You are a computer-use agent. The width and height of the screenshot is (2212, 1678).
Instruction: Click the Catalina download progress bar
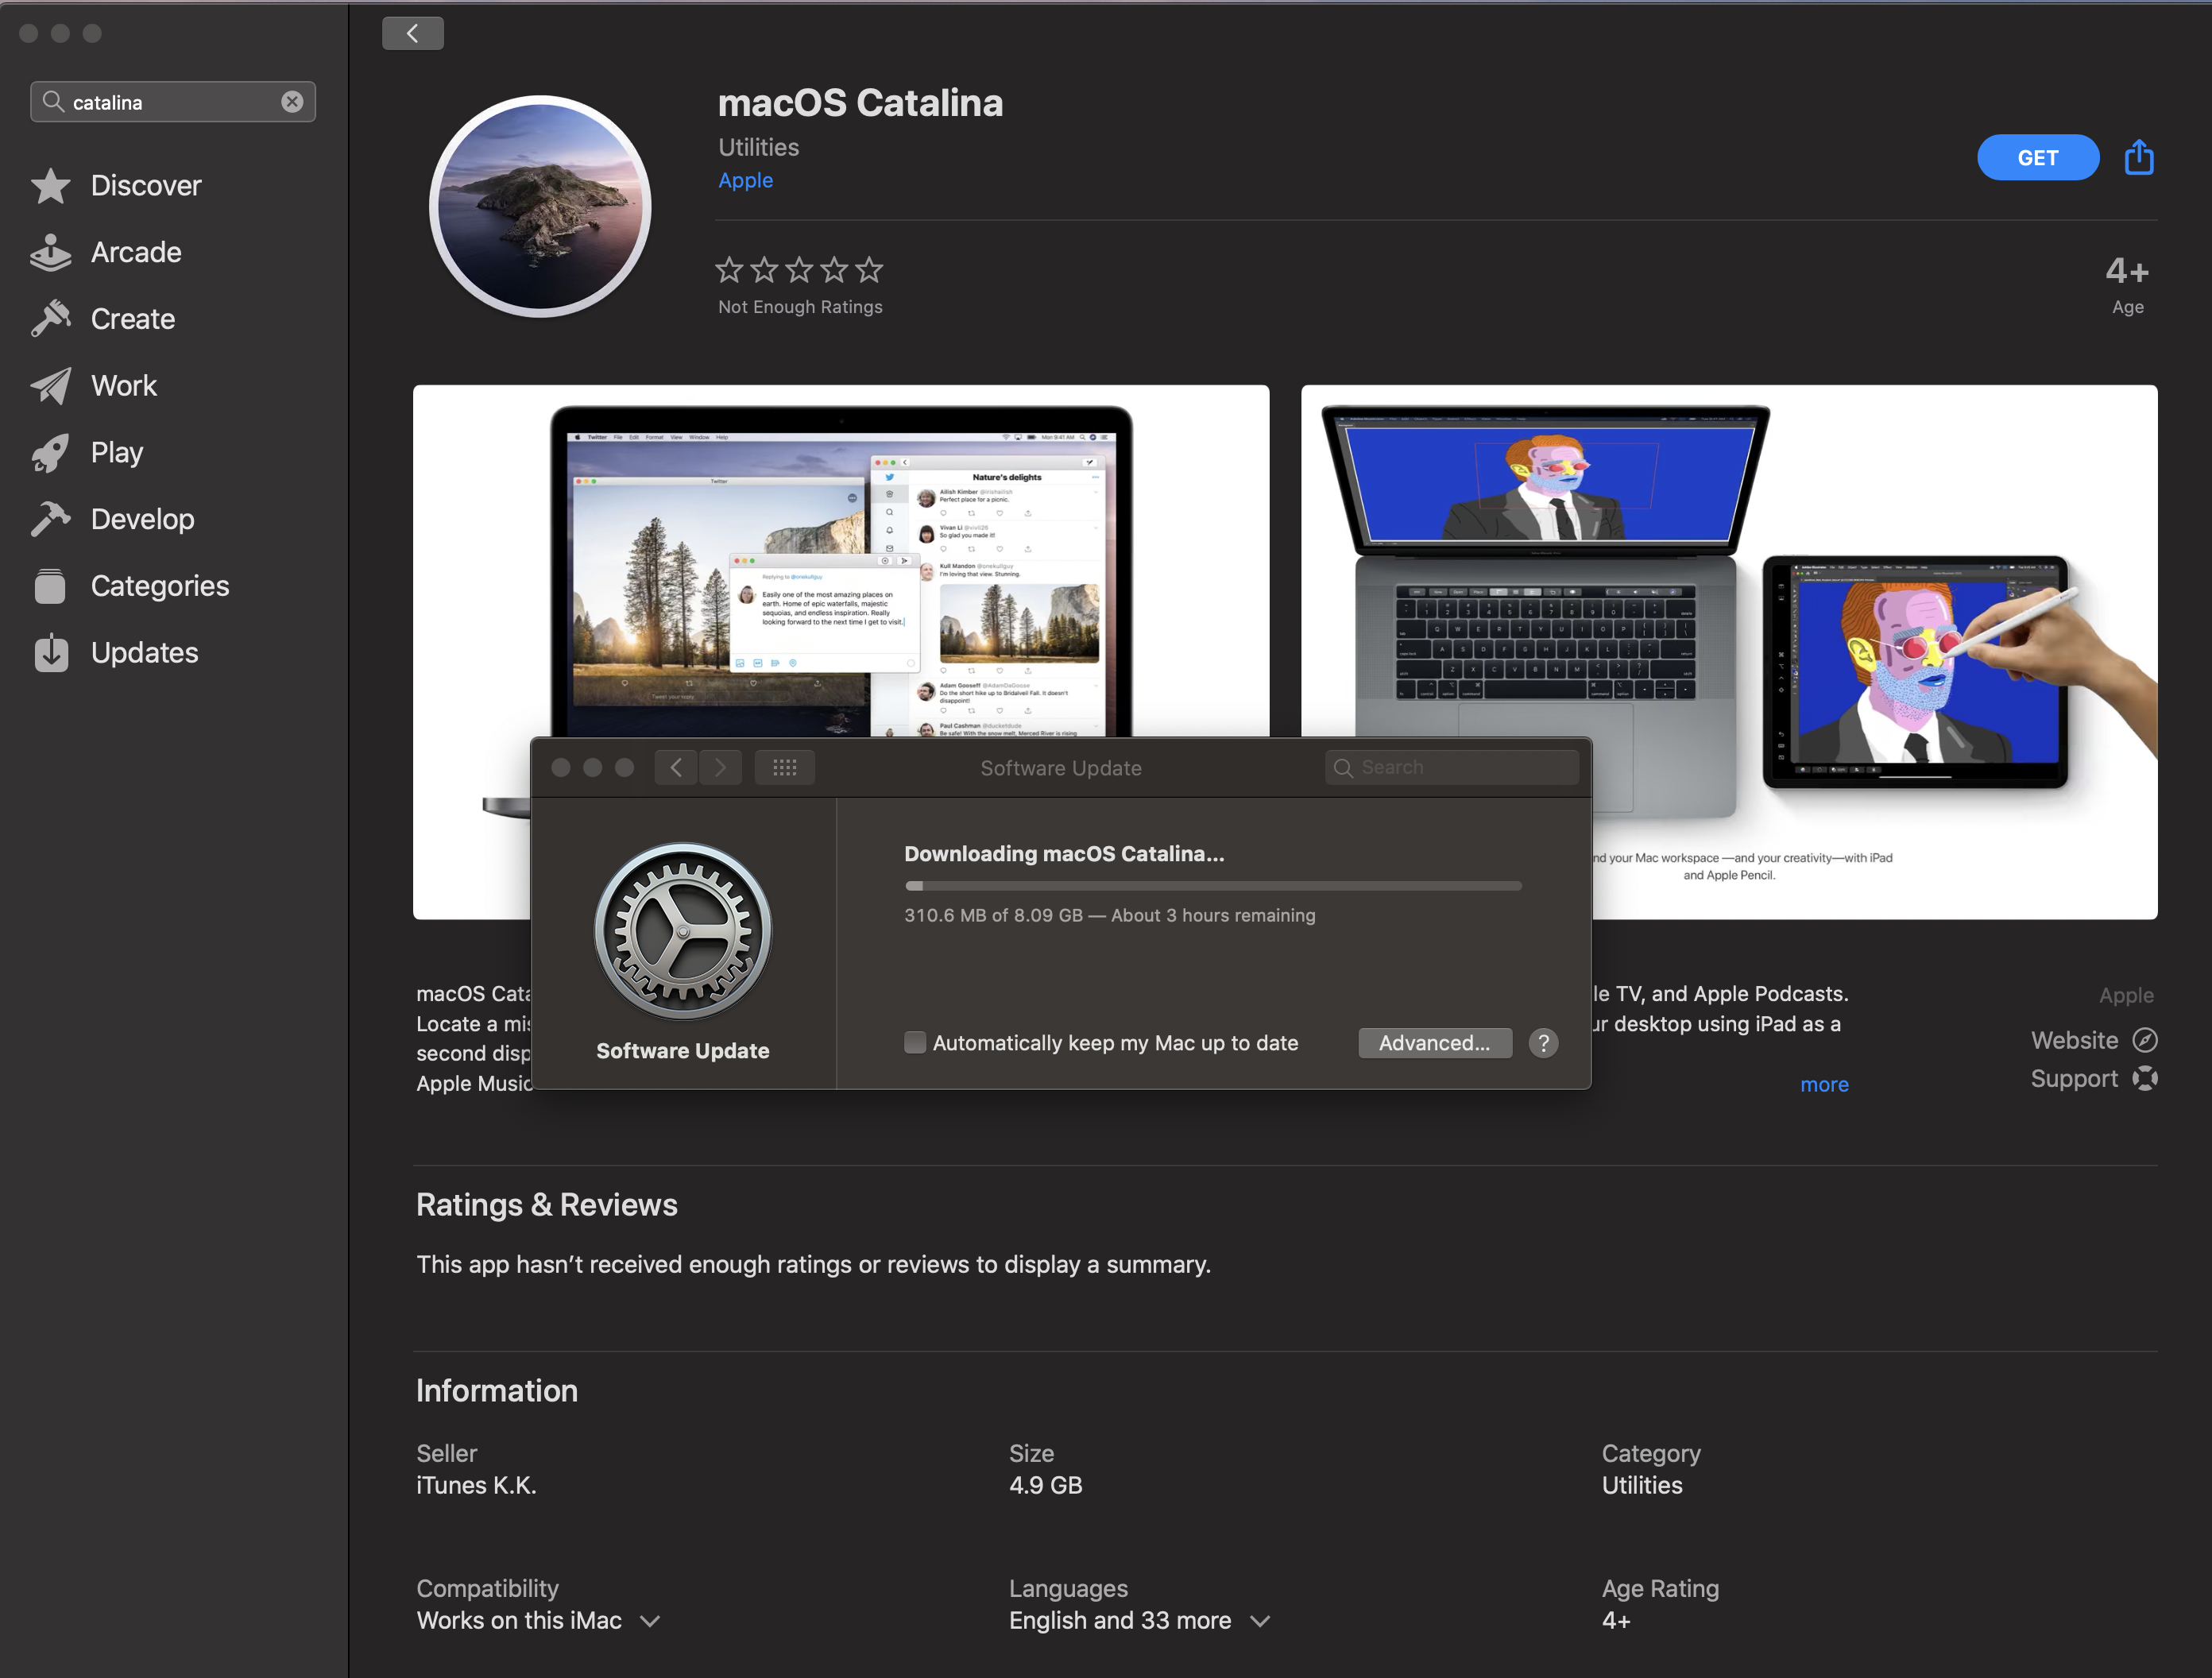pyautogui.click(x=1212, y=885)
